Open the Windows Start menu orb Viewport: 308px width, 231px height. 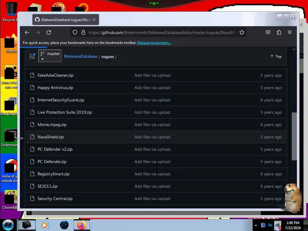pos(8,225)
